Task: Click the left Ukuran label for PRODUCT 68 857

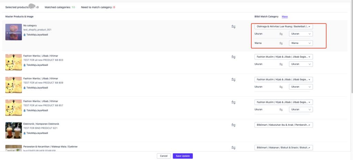Action: (258, 110)
